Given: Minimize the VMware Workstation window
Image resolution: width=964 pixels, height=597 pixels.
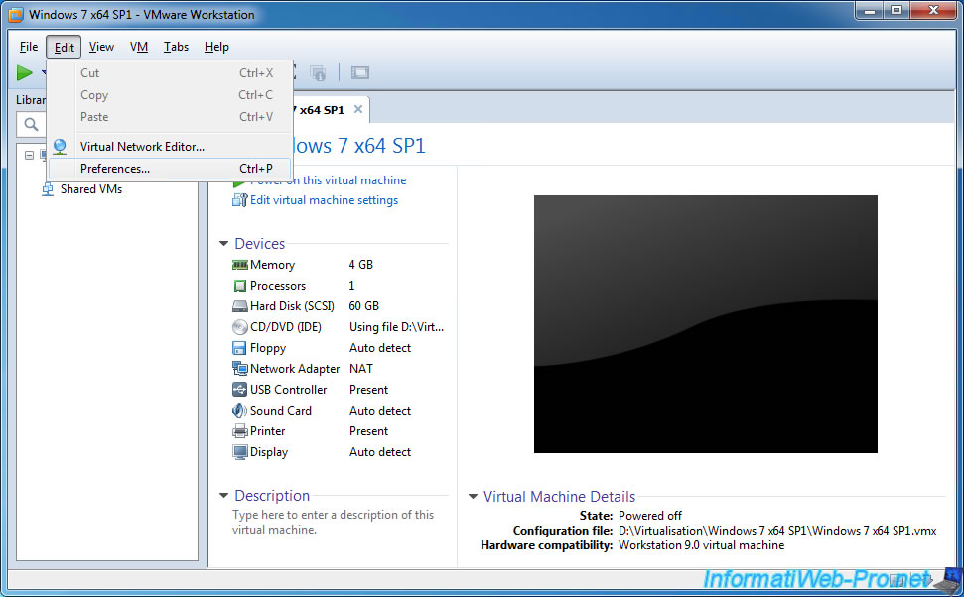Looking at the screenshot, I should click(870, 11).
